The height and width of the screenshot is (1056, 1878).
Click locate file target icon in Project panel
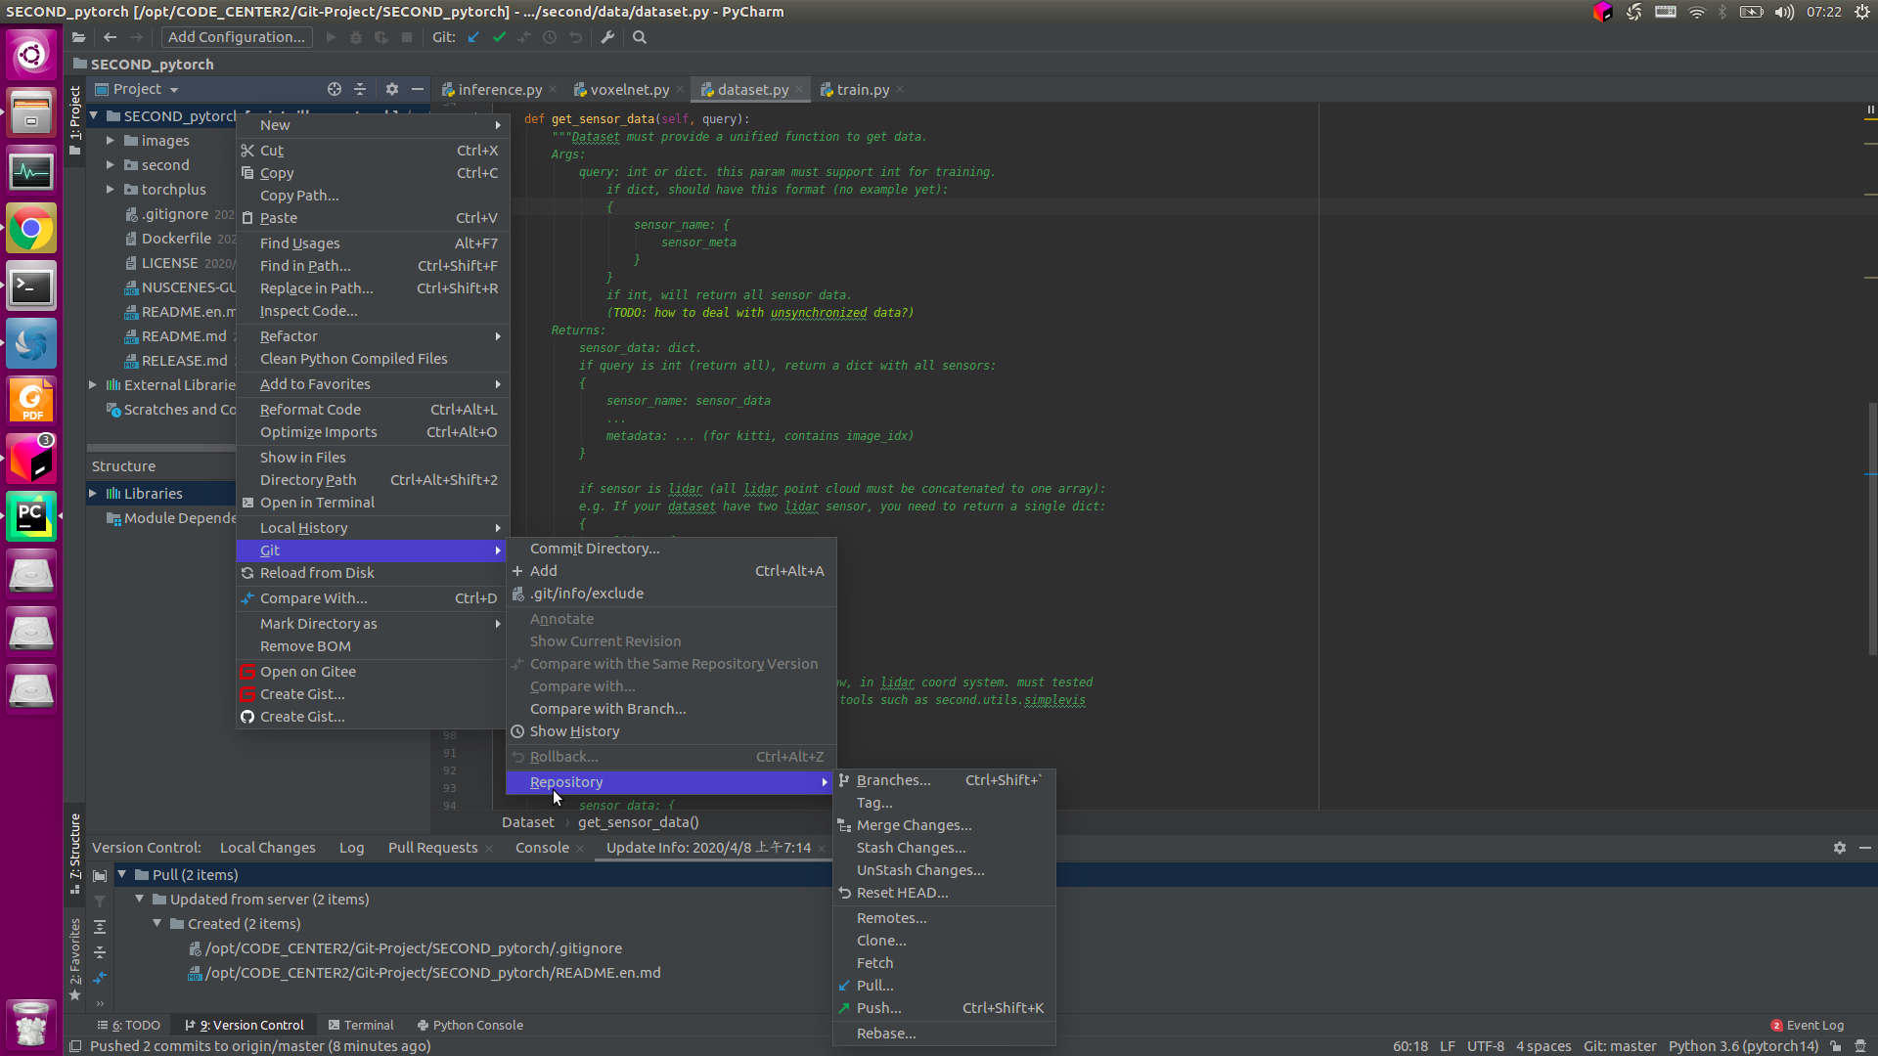tap(335, 89)
